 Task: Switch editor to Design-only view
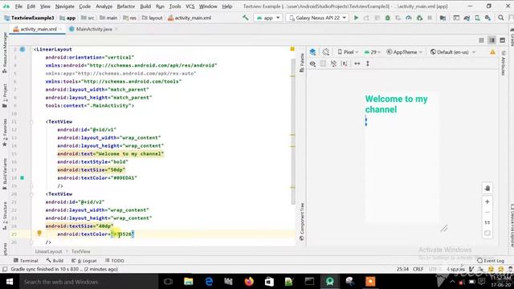pyautogui.click(x=502, y=40)
